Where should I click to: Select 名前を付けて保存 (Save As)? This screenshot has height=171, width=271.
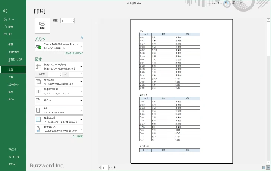point(15,61)
